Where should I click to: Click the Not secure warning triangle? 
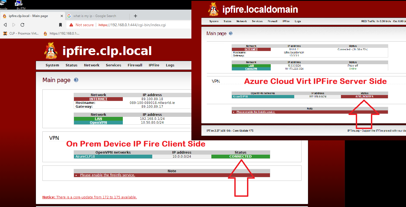(x=71, y=25)
